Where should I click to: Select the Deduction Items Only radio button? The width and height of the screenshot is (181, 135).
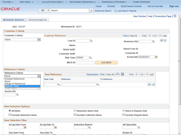75,111
